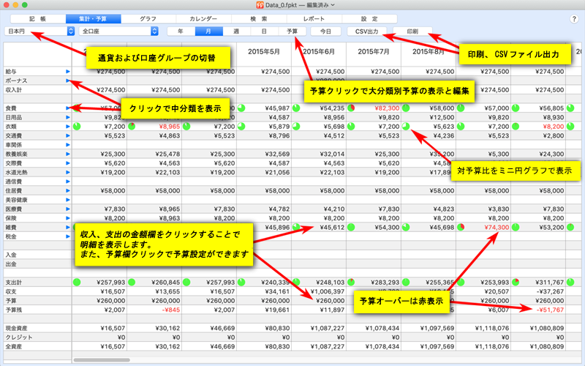The width and height of the screenshot is (585, 366).
Task: Switch the period view to 日
Action: click(264, 31)
